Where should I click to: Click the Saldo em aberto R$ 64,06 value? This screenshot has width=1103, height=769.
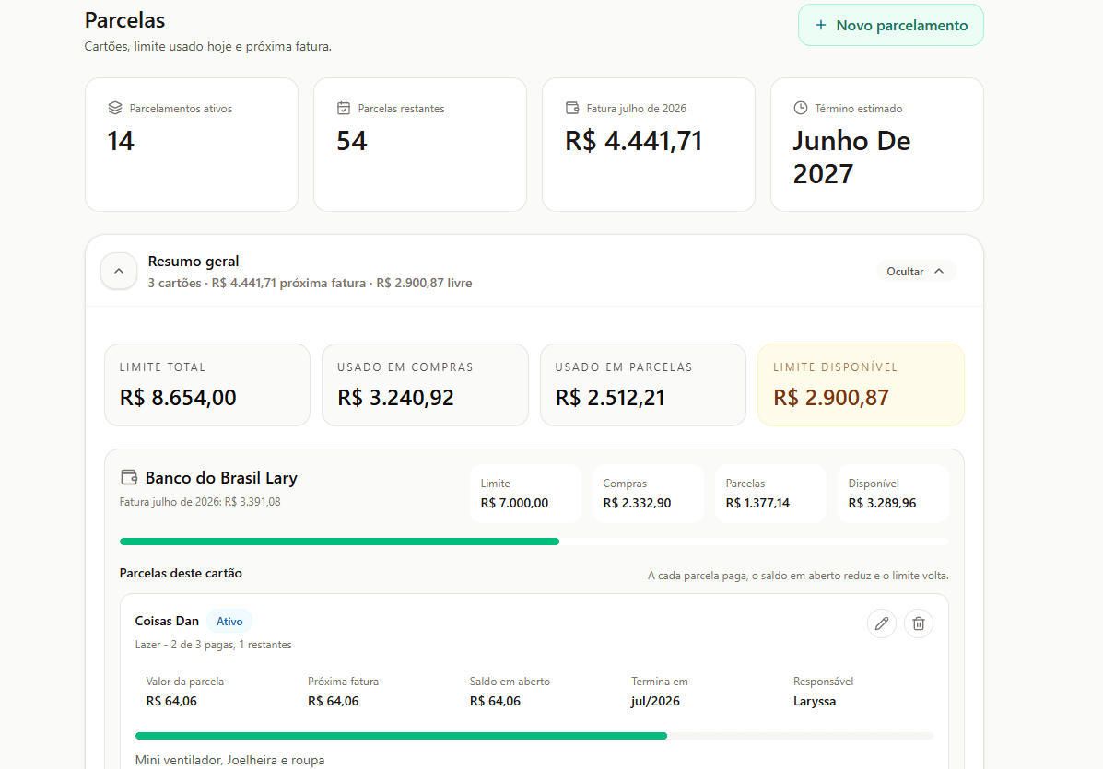tap(495, 702)
